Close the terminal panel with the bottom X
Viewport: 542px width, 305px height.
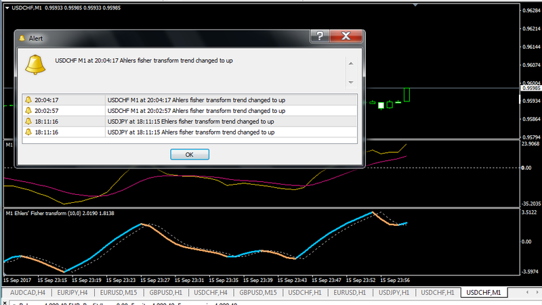pos(5,302)
